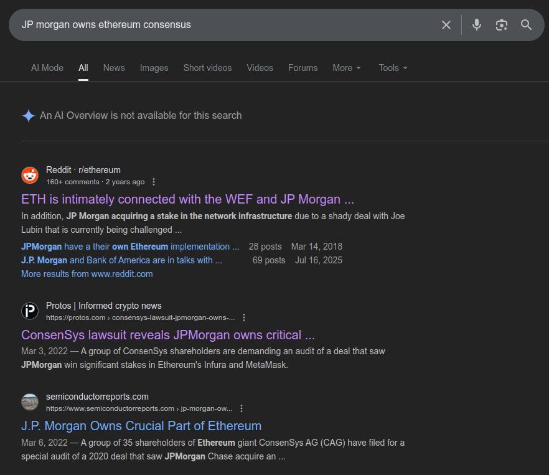Click the 'semiconductorreports.com' source name
Viewport: 549px width, 475px height.
tap(97, 397)
